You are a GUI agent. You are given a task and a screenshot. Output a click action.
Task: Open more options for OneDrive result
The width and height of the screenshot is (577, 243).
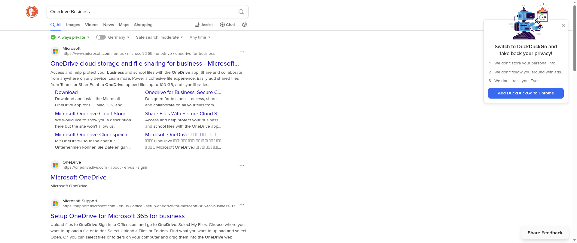coord(242,166)
